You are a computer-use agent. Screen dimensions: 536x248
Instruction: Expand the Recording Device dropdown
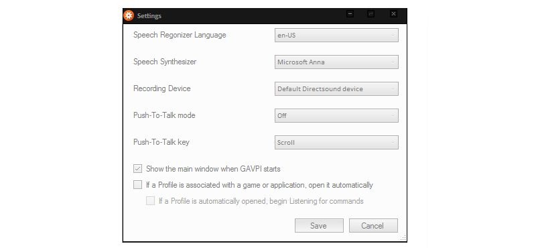336,88
